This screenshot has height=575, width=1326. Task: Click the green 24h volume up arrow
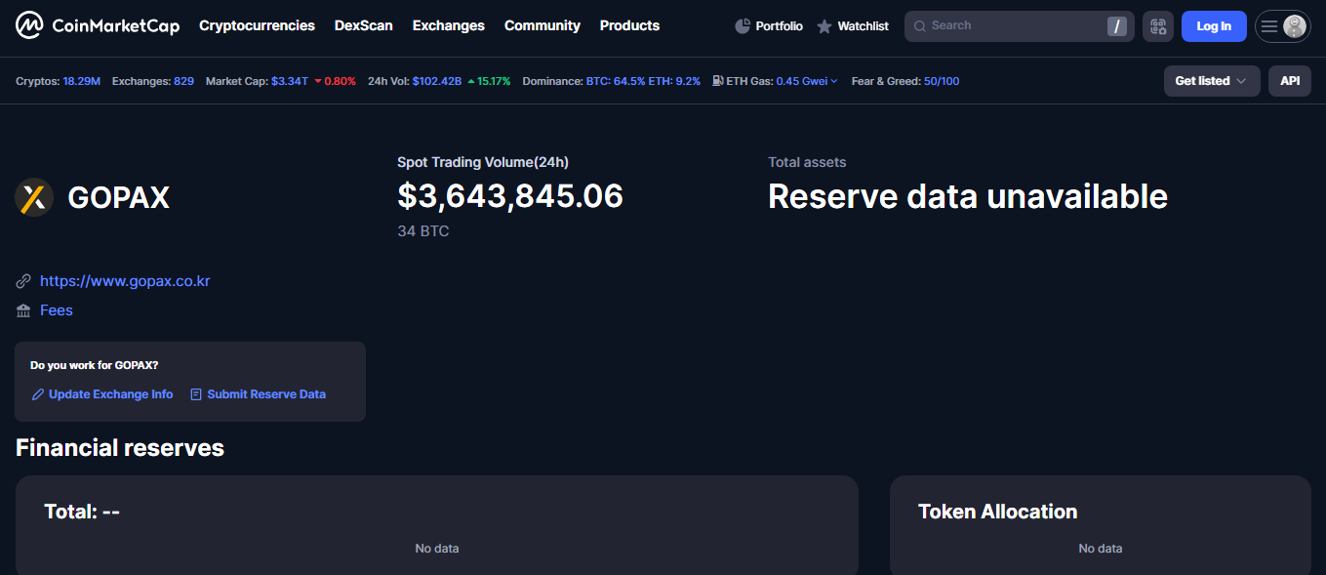coord(471,81)
